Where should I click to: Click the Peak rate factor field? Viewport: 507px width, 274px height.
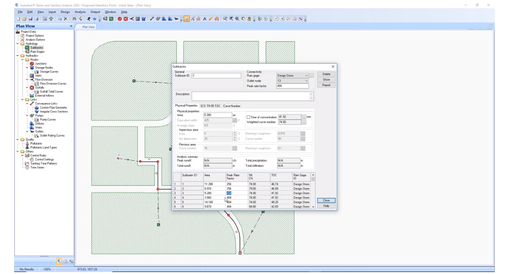pyautogui.click(x=292, y=86)
